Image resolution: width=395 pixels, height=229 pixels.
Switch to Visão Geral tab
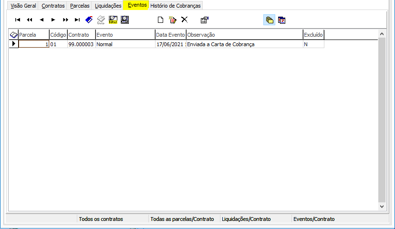pos(23,6)
